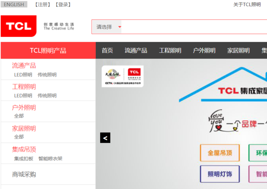Open 户外照明 category in sidebar
The width and height of the screenshot is (267, 189).
pos(24,108)
